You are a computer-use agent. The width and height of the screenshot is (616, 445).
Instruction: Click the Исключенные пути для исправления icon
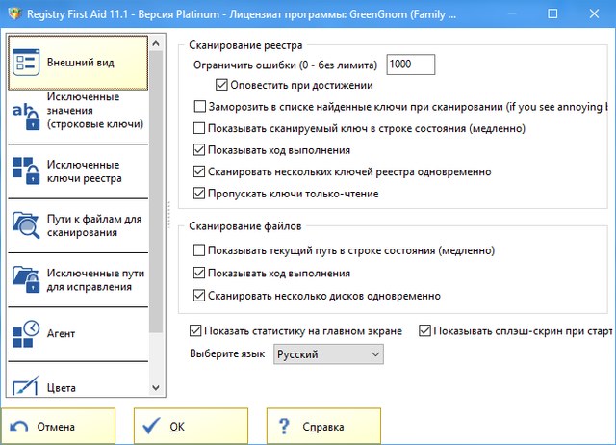[27, 279]
